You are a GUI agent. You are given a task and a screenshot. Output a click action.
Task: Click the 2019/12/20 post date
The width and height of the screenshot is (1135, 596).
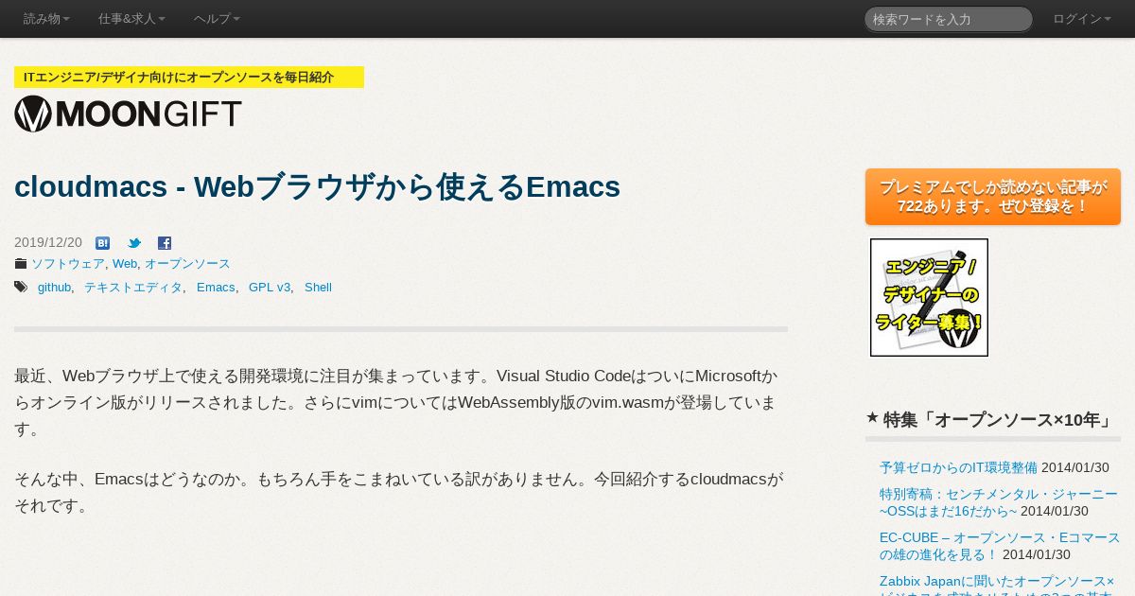48,242
